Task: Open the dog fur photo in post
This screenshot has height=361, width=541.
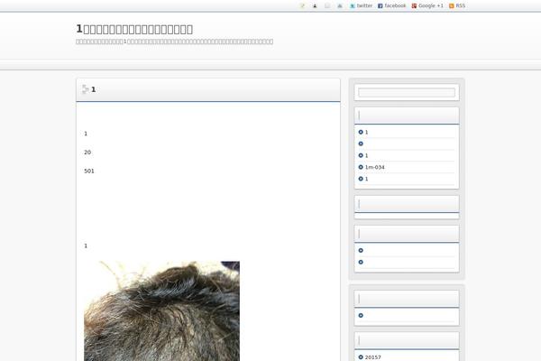Action: point(161,310)
